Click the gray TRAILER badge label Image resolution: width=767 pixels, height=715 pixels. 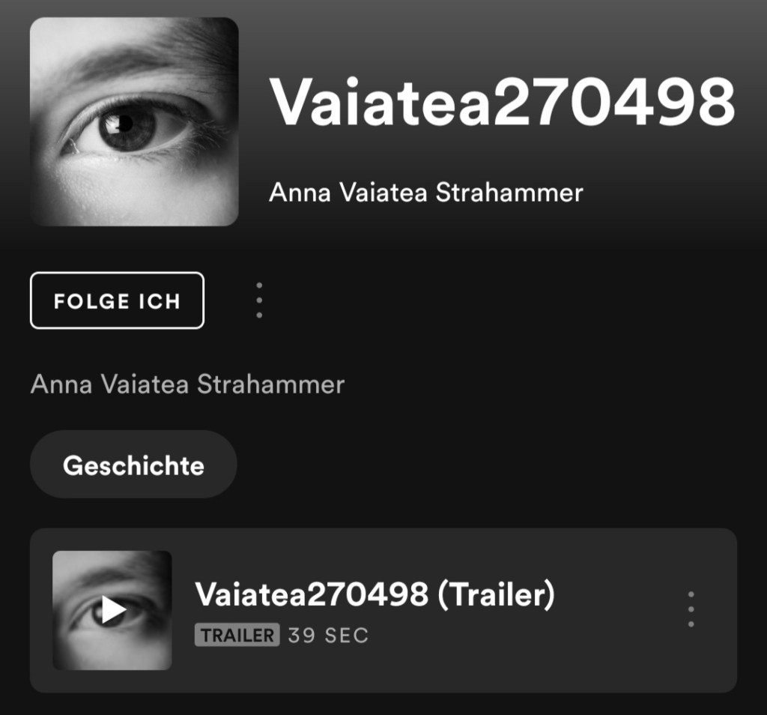pyautogui.click(x=237, y=635)
